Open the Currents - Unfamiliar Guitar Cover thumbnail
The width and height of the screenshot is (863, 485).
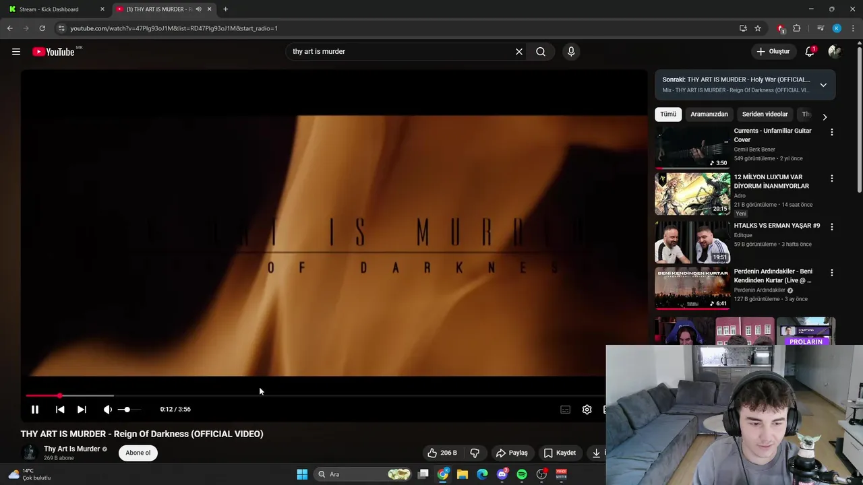692,147
